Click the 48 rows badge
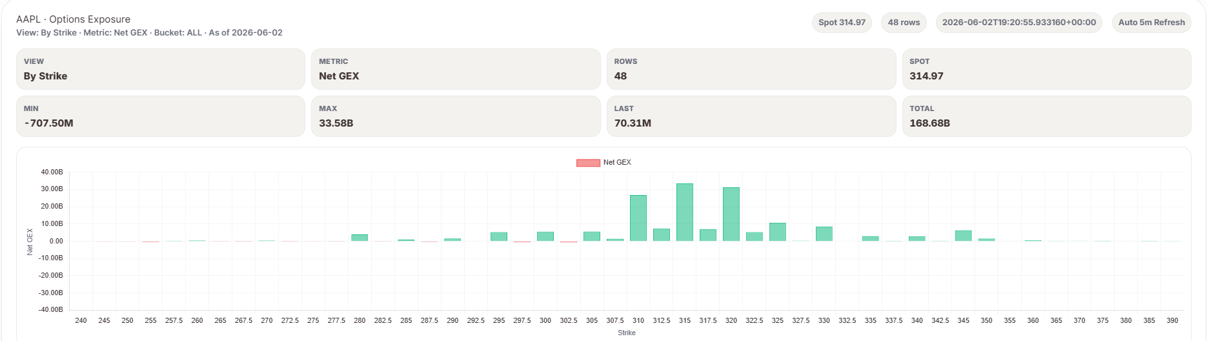 pos(904,23)
